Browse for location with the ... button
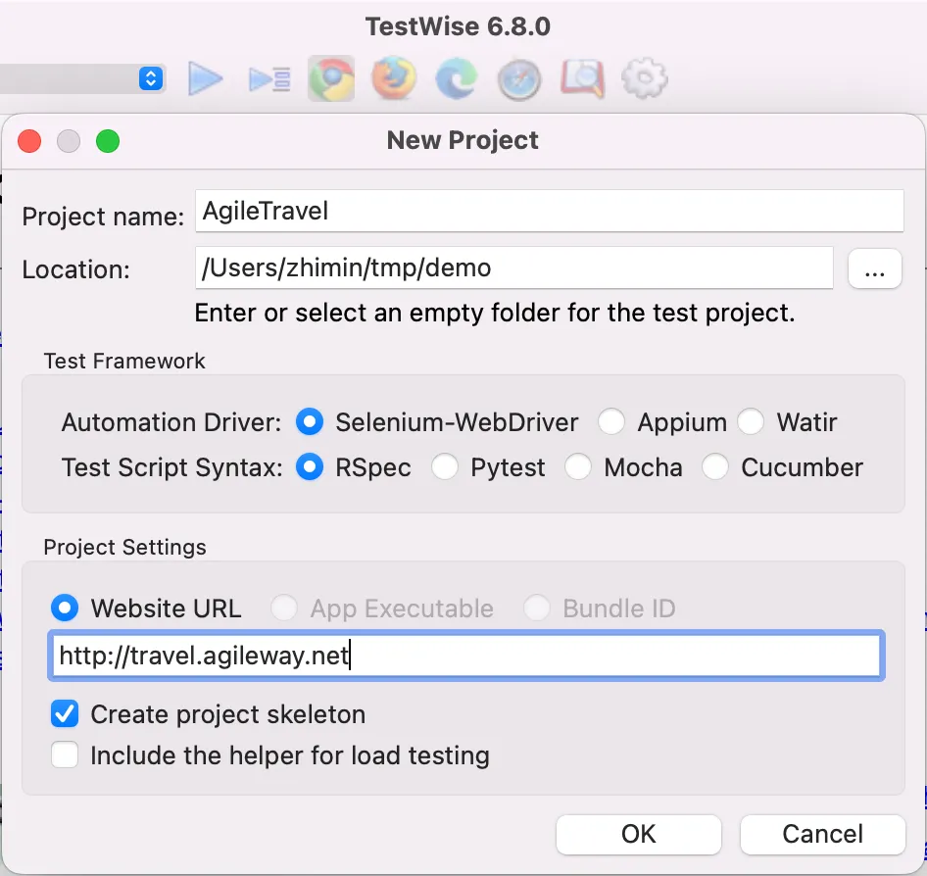927x876 pixels. coord(874,268)
